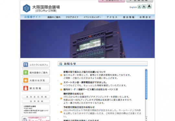Image resolution: width=175 pixels, height=121 pixels.
Task: Open 館内Wi-Fi接続サービス導入のお知らせ link
Action: [85, 89]
